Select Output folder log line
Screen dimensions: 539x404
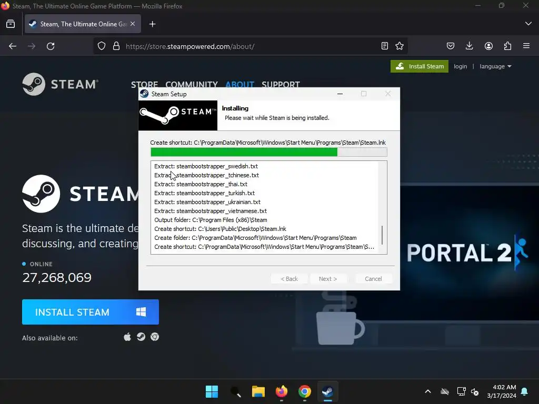tap(211, 220)
